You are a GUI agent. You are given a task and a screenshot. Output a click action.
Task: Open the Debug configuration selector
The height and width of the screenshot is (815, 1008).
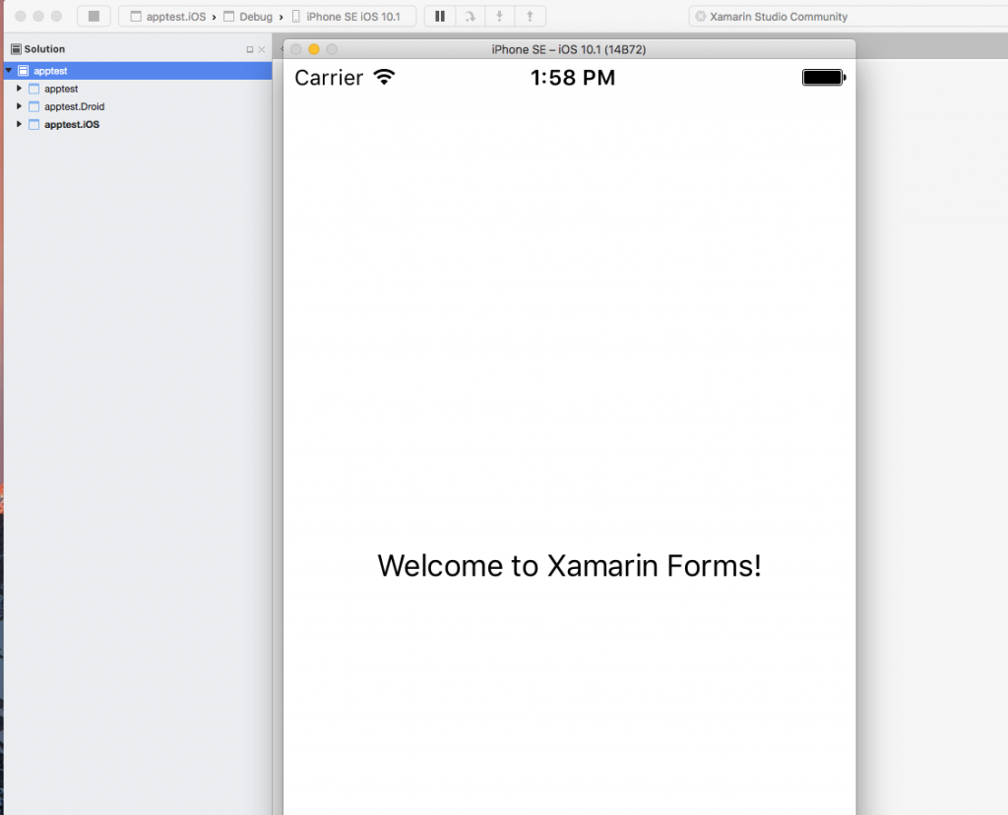pos(248,17)
